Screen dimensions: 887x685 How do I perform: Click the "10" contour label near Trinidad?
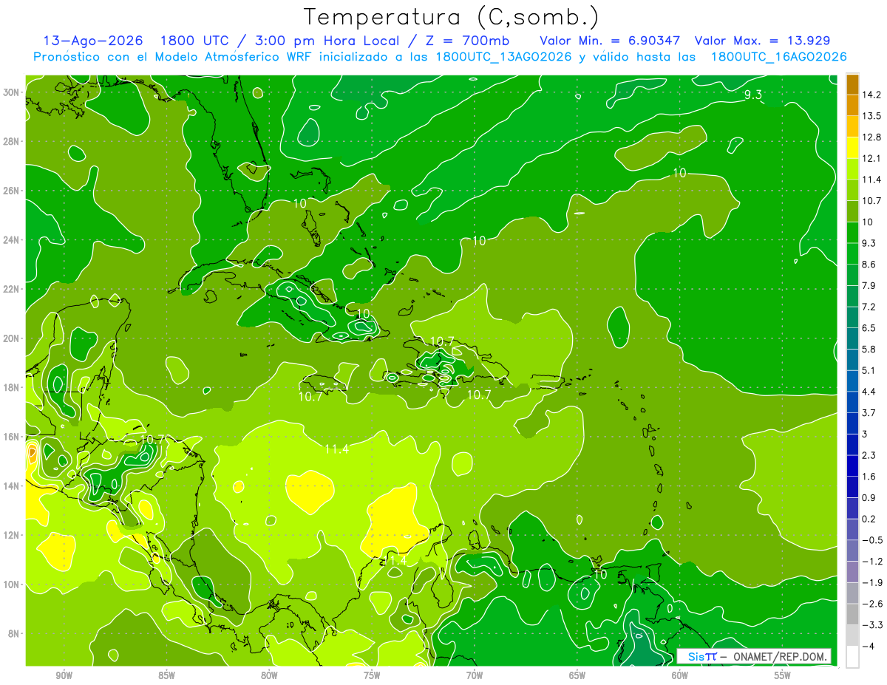(x=599, y=573)
